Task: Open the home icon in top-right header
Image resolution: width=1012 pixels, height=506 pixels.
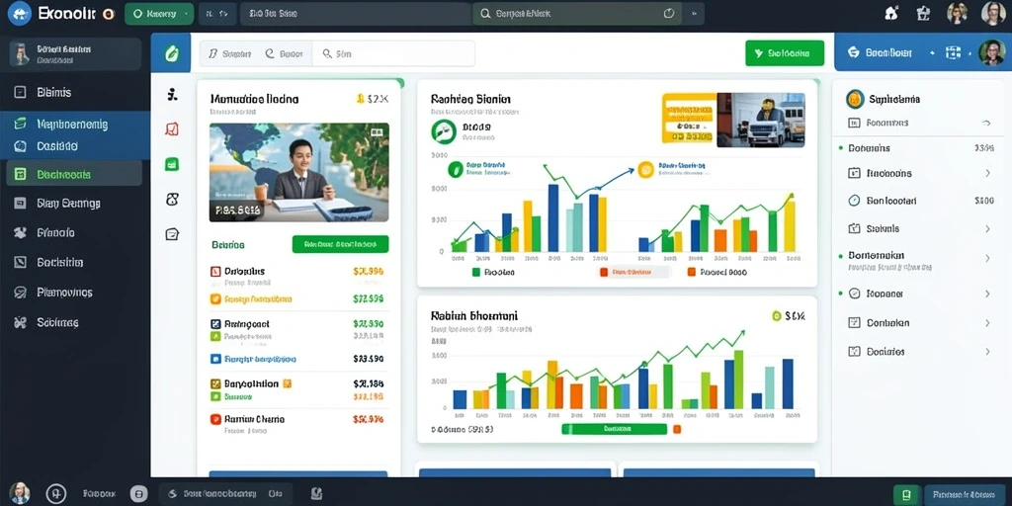Action: 892,13
